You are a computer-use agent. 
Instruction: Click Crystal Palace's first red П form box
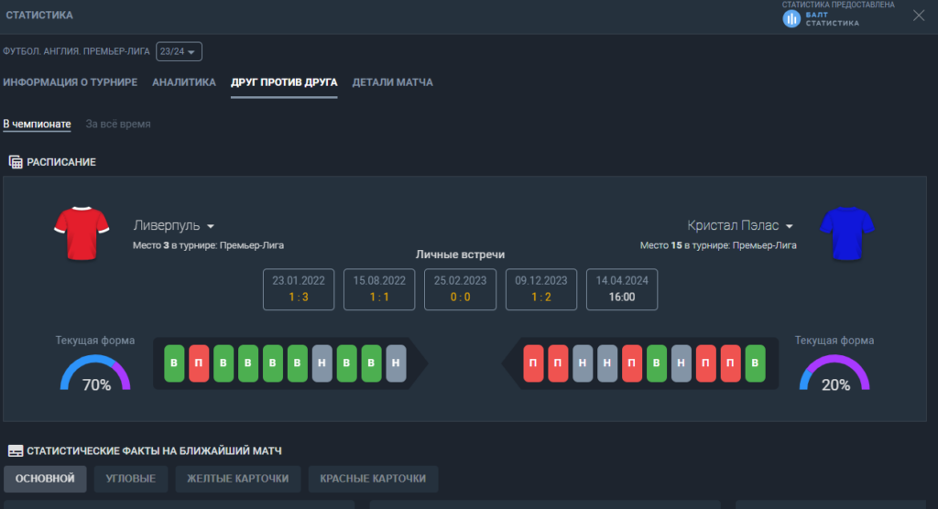coord(533,363)
